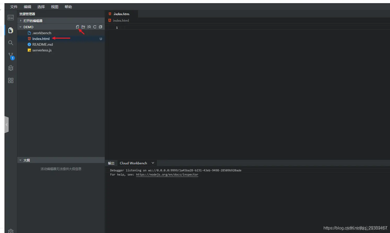Open the Source Control icon with badge 1
The height and width of the screenshot is (233, 390).
11,56
